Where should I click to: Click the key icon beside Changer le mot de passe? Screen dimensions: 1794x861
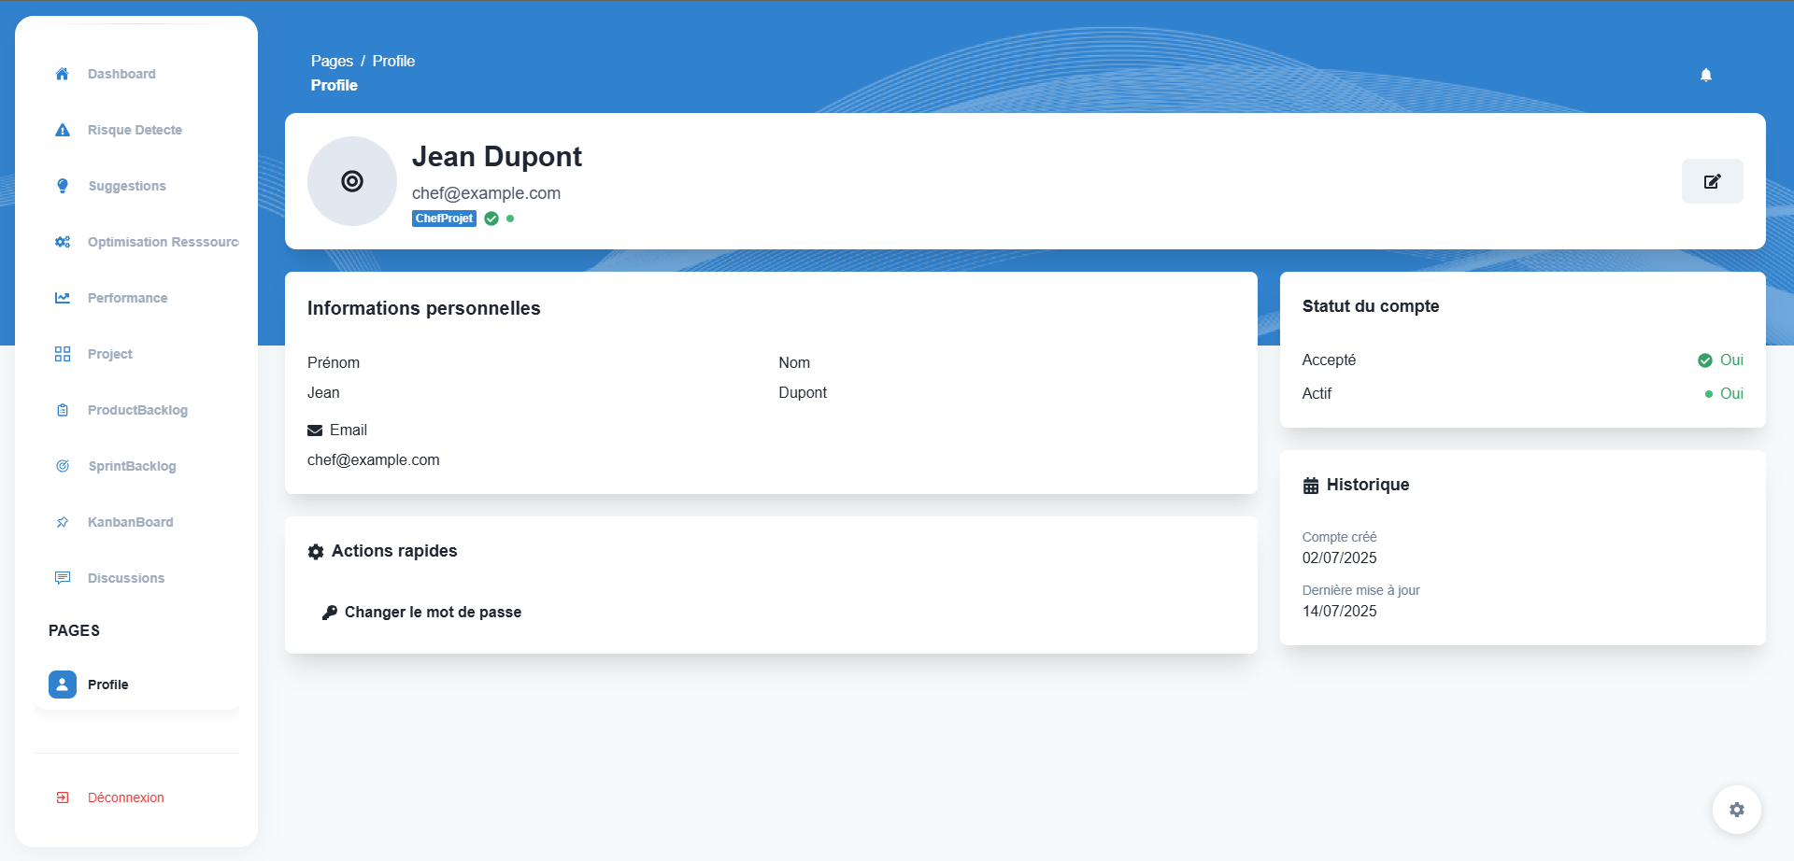pos(329,613)
